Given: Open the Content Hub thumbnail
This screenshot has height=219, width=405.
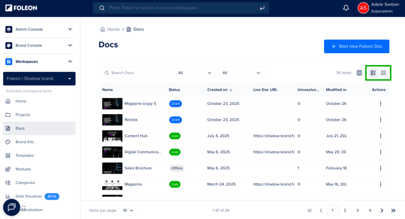Looking at the screenshot, I should 112,136.
